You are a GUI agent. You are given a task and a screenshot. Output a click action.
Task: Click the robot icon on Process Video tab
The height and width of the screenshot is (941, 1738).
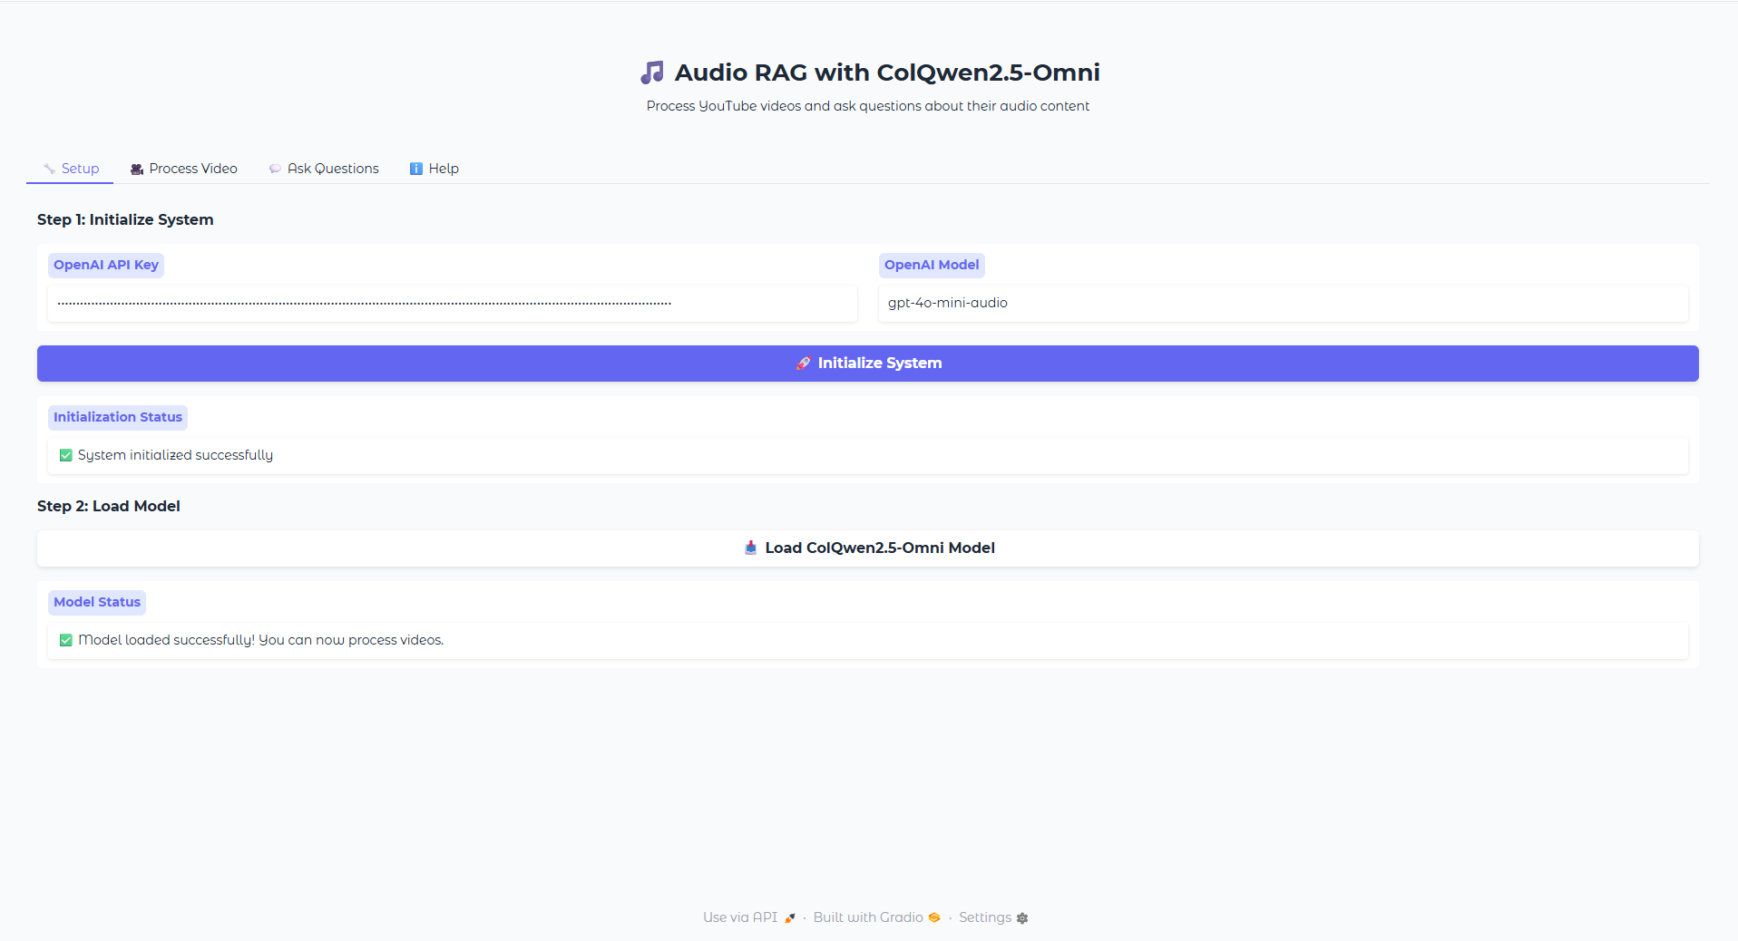pos(136,169)
